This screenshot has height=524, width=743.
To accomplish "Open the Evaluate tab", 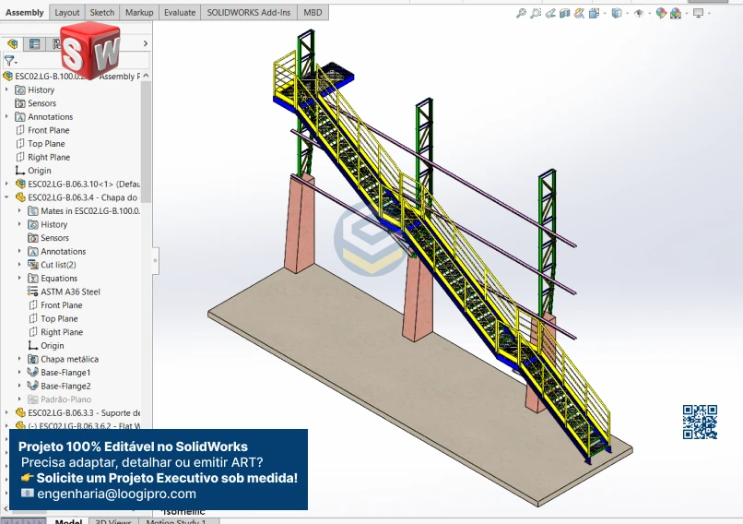I will [179, 12].
